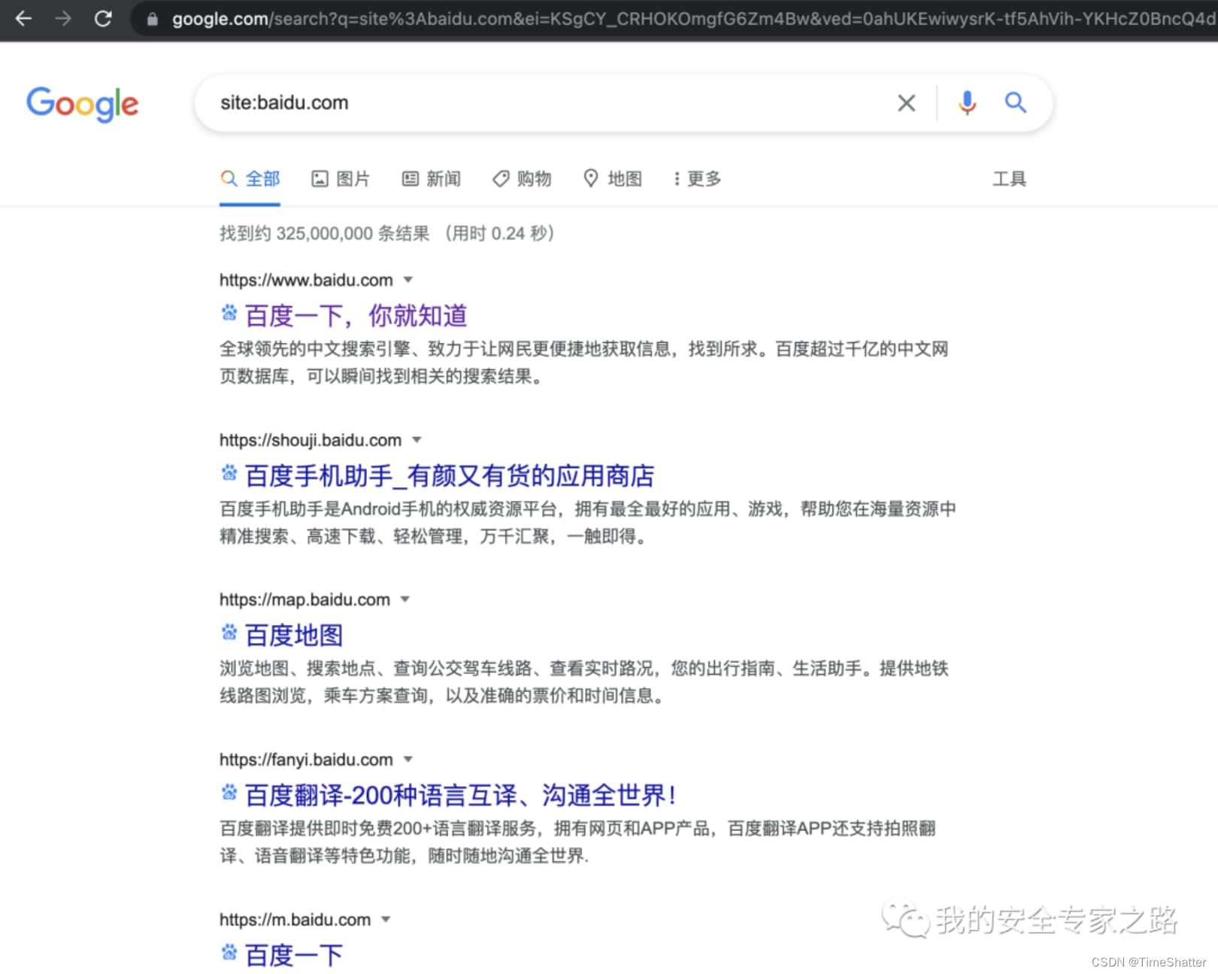1218x974 pixels.
Task: Clear the search box with X icon
Action: [907, 102]
